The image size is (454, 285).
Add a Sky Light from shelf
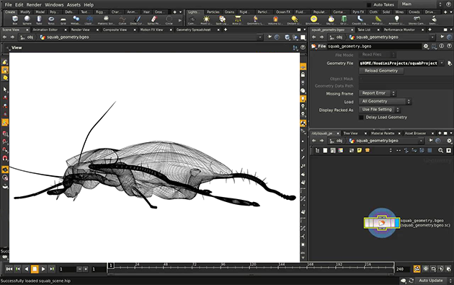[x=331, y=20]
